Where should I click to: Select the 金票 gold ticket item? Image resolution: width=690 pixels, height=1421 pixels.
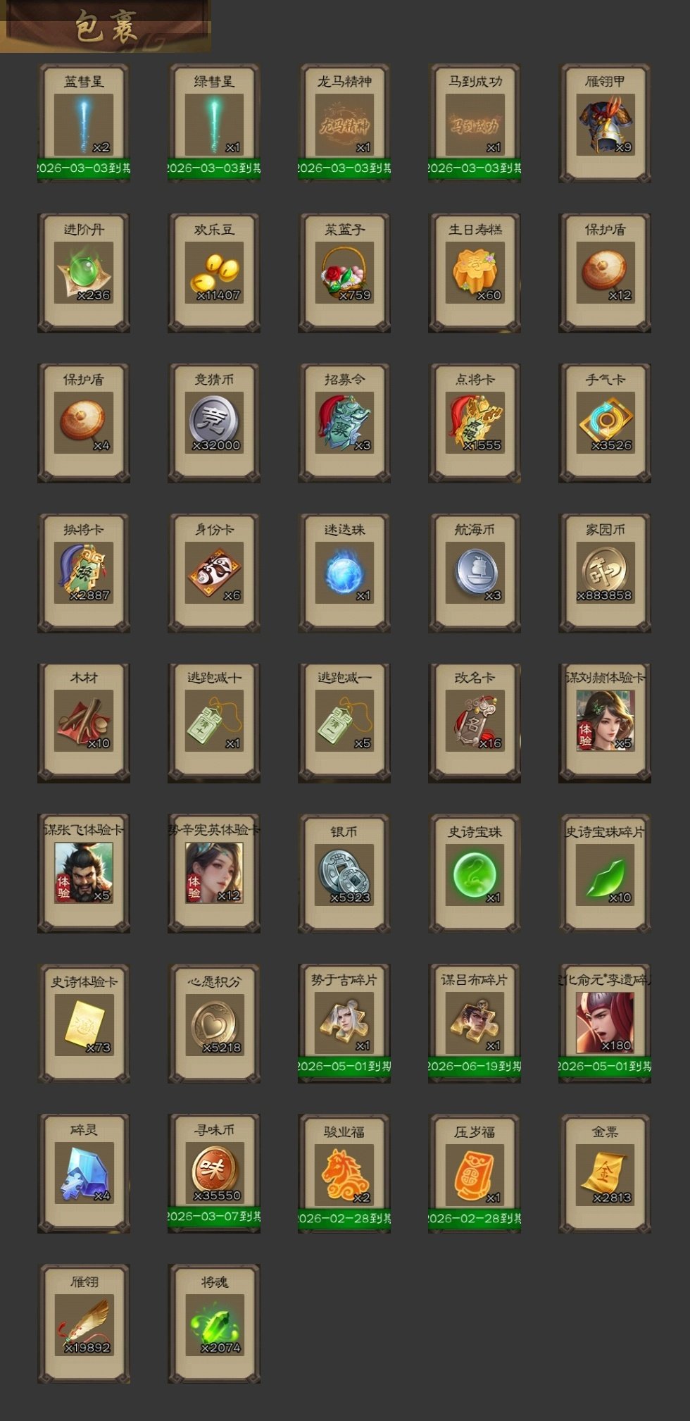coord(605,1174)
